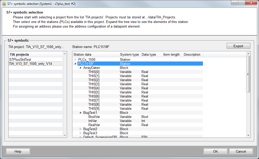Expand the PLCx_1500 station node
The width and height of the screenshot is (259, 159).
point(75,60)
